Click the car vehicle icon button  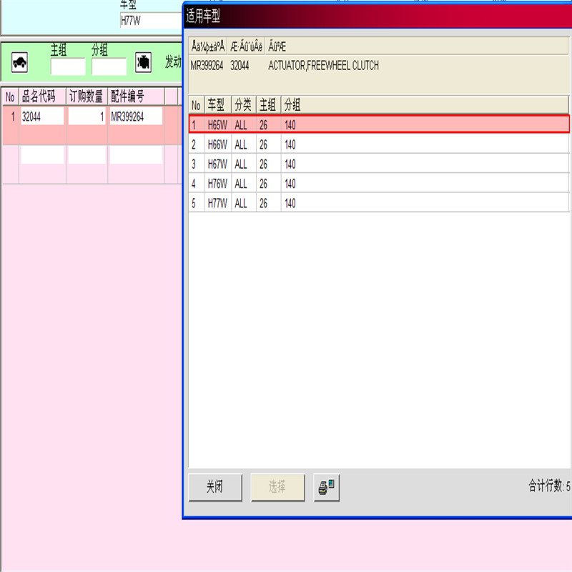[20, 62]
